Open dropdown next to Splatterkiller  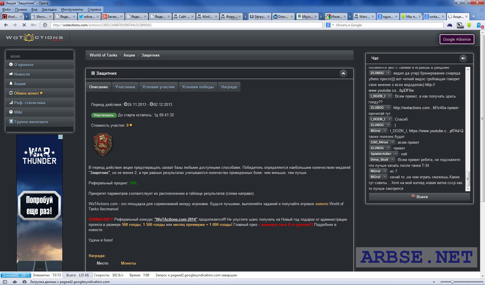[396, 154]
